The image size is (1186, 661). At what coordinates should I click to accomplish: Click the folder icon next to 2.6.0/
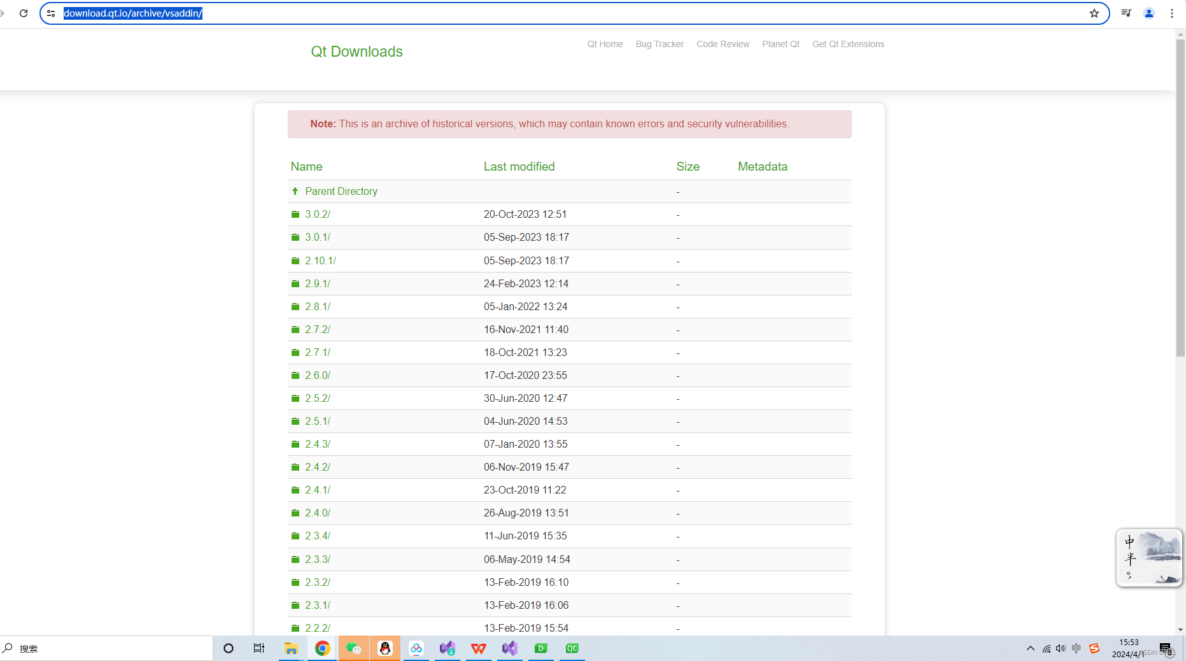pyautogui.click(x=295, y=376)
